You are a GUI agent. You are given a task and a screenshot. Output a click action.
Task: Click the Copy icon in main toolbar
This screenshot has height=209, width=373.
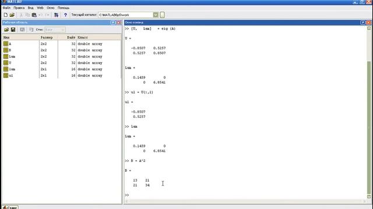(x=27, y=15)
